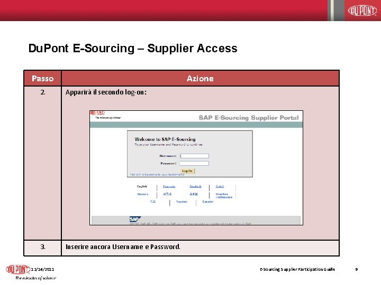The height and width of the screenshot is (285, 381).
Task: Open the add SAP E-Sourcing bookmark link
Action: point(157,175)
